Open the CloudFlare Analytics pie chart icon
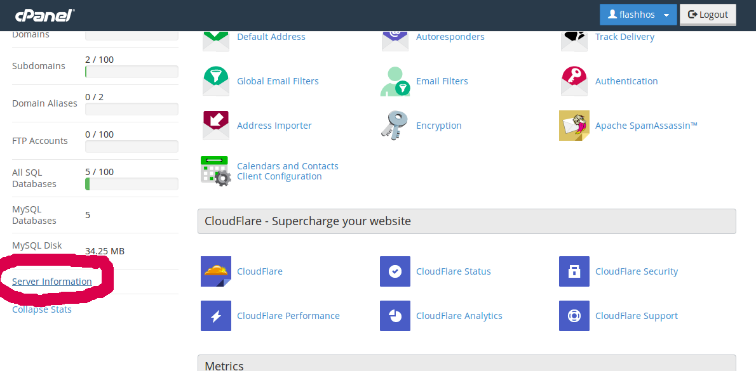Image resolution: width=756 pixels, height=371 pixels. 395,316
